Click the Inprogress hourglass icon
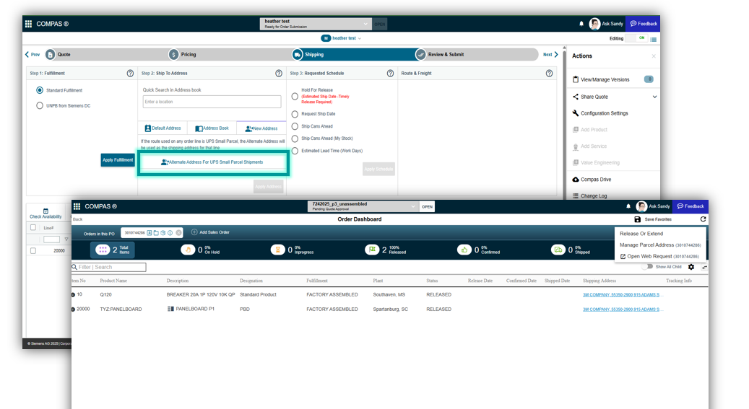This screenshot has height=409, width=749. pos(277,250)
